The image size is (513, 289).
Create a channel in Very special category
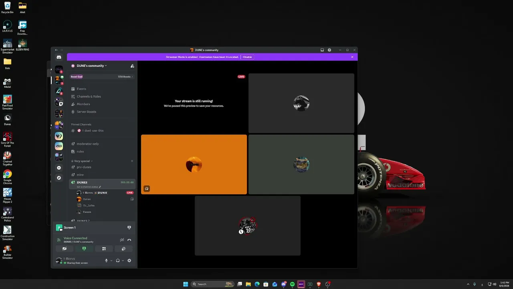click(x=132, y=161)
